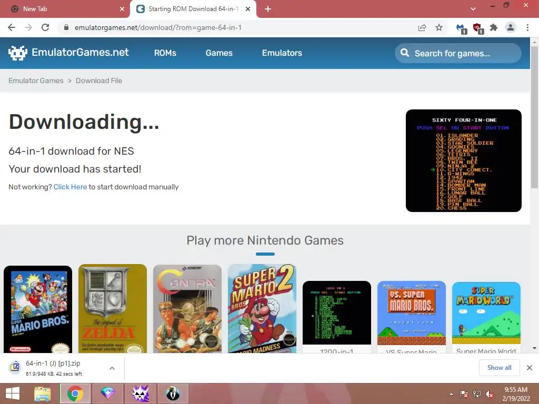Viewport: 539px width, 404px height.
Task: Open the Games menu
Action: (219, 53)
